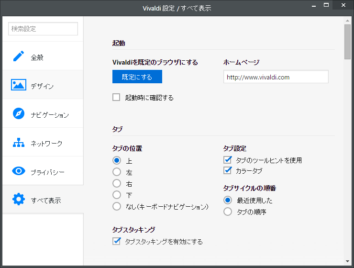
Task: Go to the ネットワーク section
Action: click(x=43, y=142)
